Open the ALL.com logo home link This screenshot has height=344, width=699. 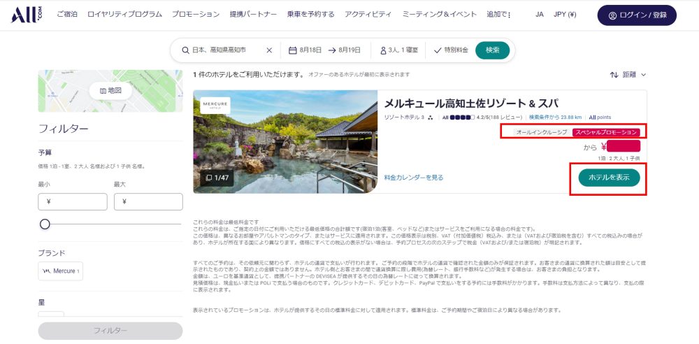coord(27,15)
